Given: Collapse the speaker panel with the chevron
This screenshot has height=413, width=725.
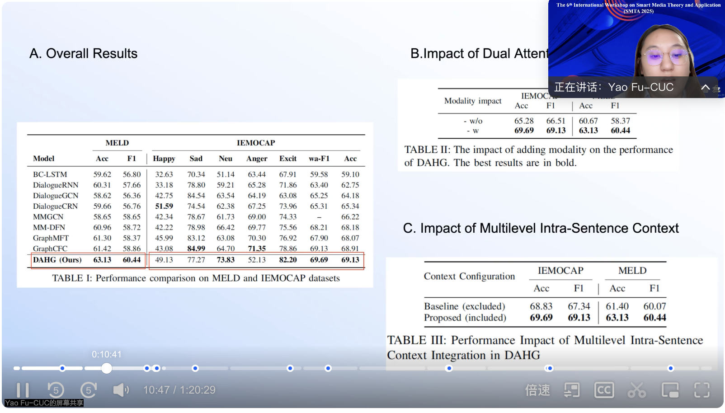Looking at the screenshot, I should click(705, 87).
